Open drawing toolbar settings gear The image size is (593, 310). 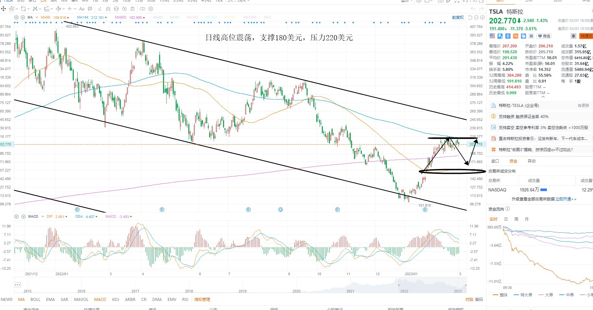151,9
